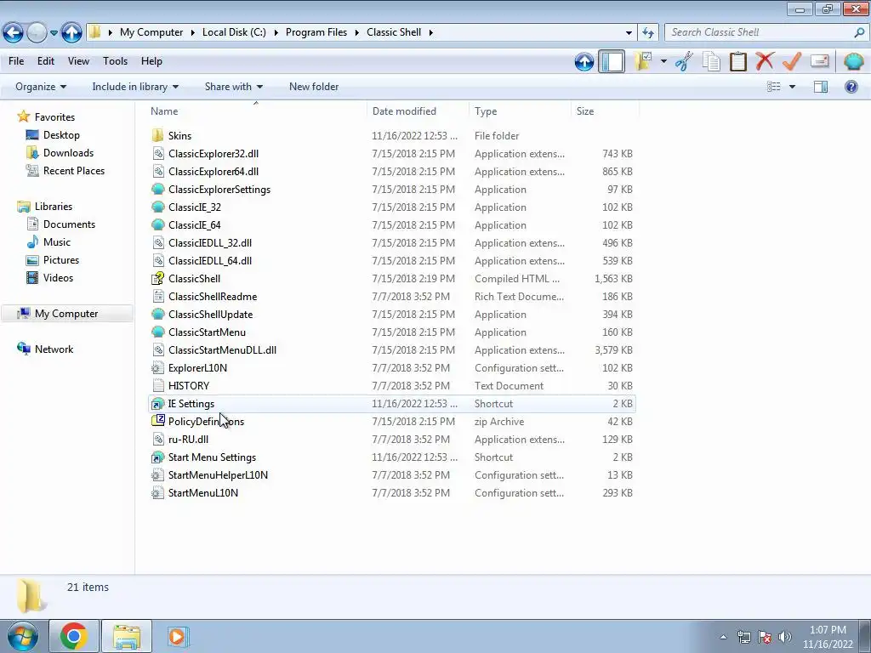Viewport: 871px width, 653px height.
Task: Click the Copy pages icon
Action: (711, 61)
